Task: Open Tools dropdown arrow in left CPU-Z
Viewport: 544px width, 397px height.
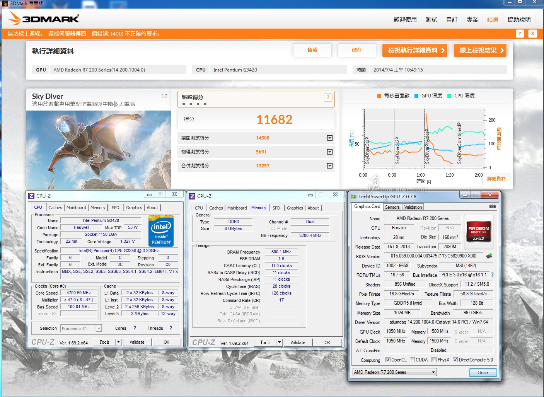Action: point(118,342)
